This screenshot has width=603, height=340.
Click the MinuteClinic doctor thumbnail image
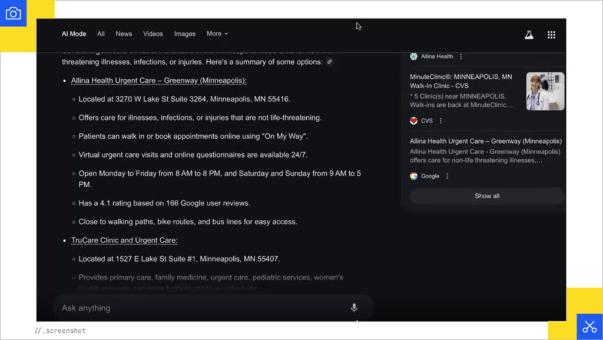click(x=545, y=91)
